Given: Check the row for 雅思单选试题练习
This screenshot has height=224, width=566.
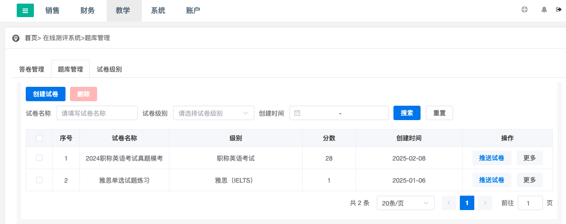Looking at the screenshot, I should coord(39,180).
